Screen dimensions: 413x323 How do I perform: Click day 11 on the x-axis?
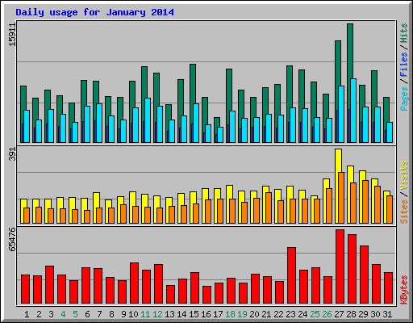click(145, 314)
